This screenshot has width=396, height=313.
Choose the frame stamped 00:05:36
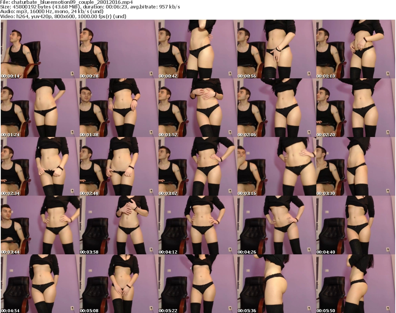pyautogui.click(x=276, y=284)
